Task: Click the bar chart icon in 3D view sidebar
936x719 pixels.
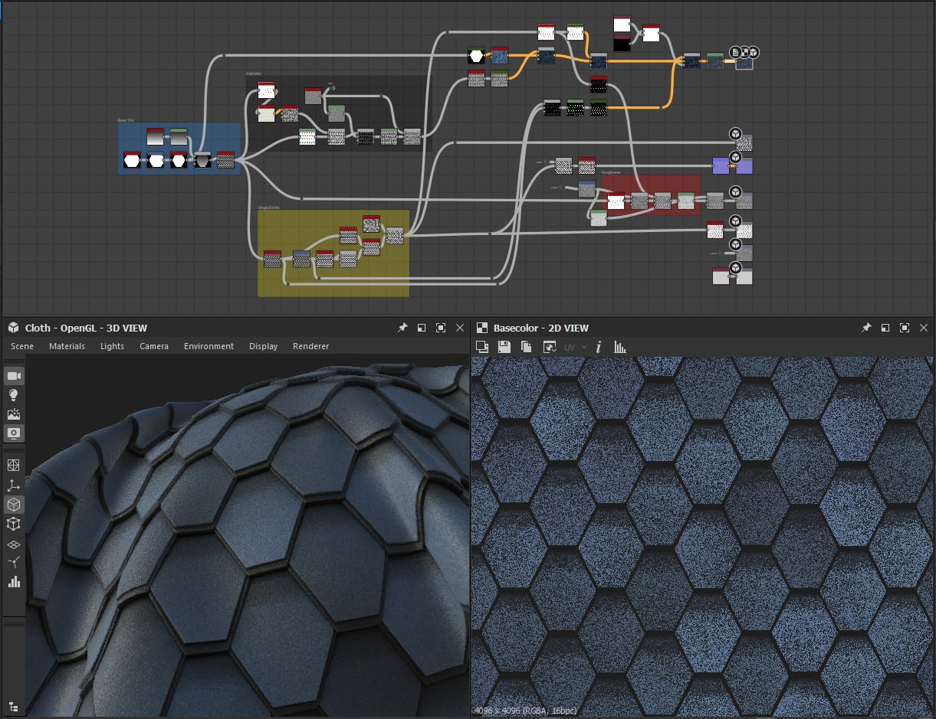Action: (14, 582)
